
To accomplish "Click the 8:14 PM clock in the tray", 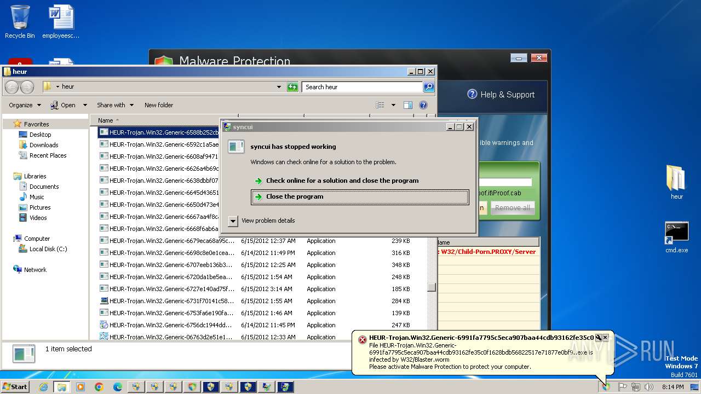I will 673,387.
